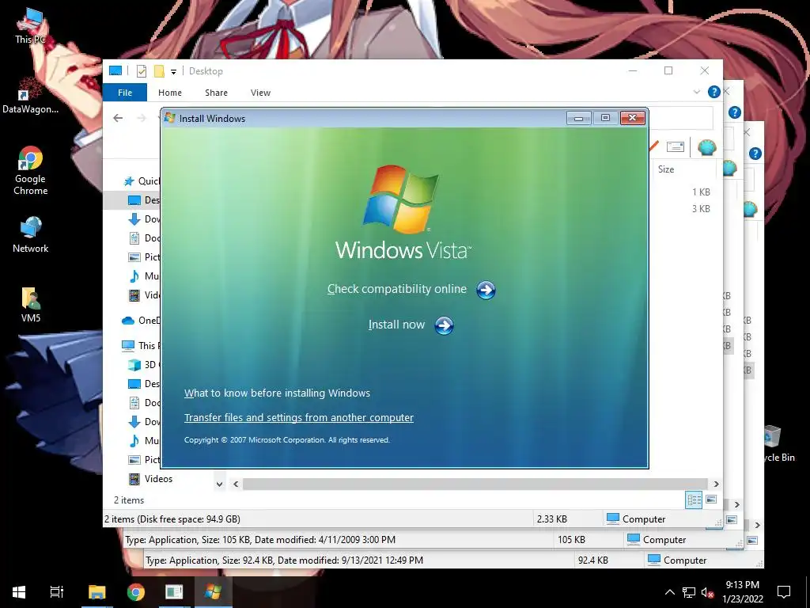Image resolution: width=810 pixels, height=608 pixels.
Task: Open the View ribbon tab
Action: click(x=260, y=93)
